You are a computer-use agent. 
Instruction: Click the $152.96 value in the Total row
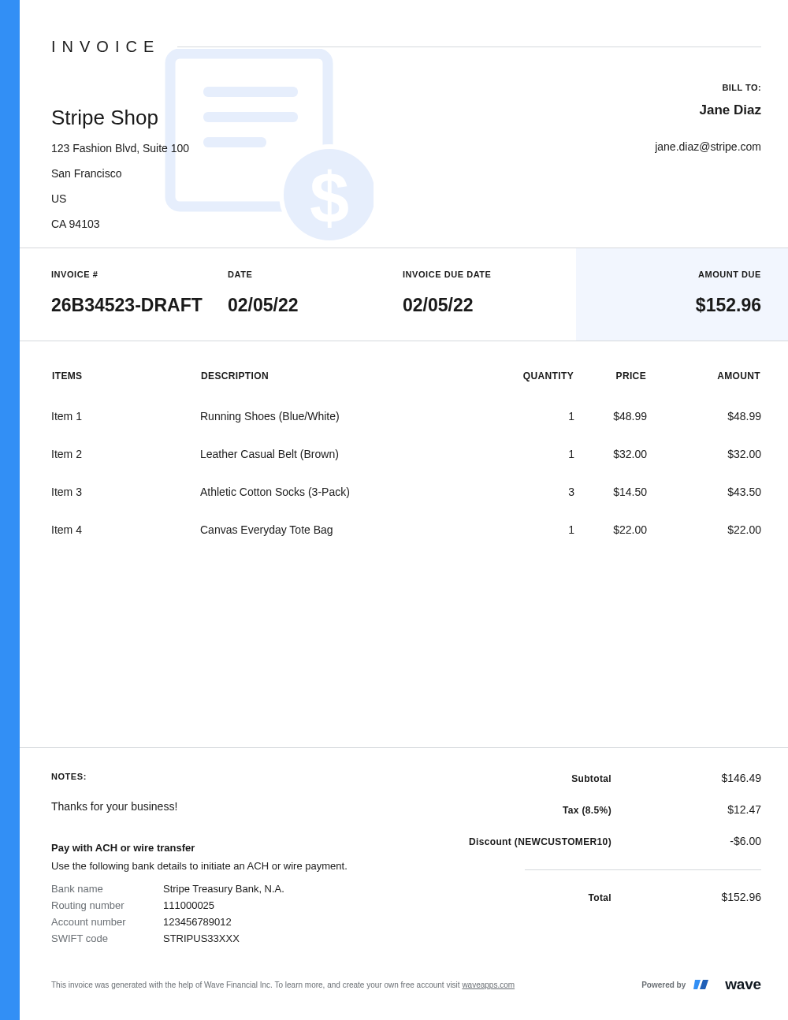point(741,897)
